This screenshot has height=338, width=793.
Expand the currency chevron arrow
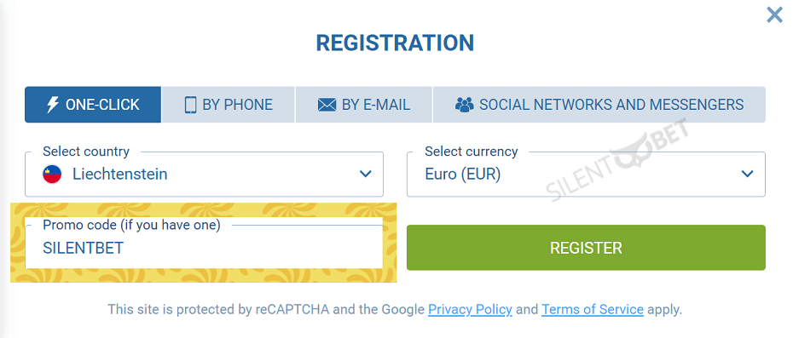pos(747,175)
